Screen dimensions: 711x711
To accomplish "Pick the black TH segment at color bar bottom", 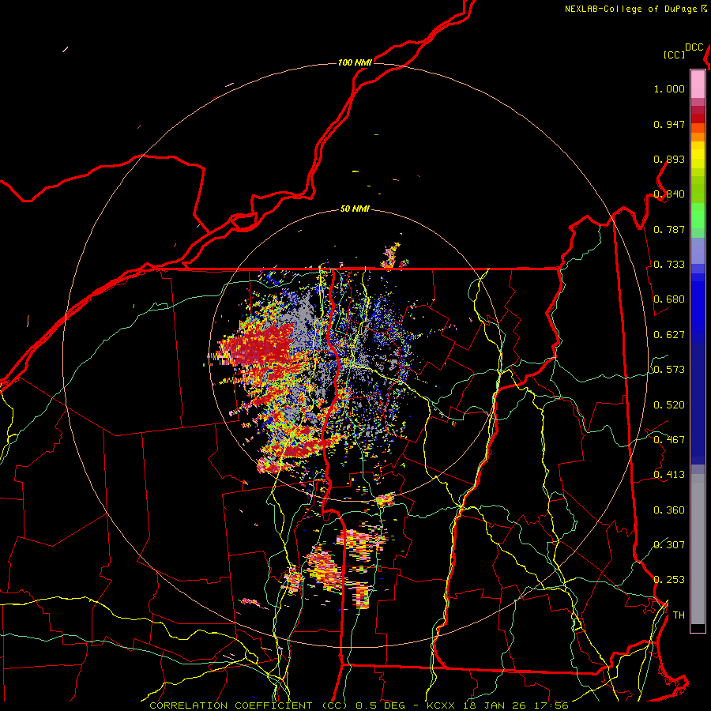I will pos(698,627).
